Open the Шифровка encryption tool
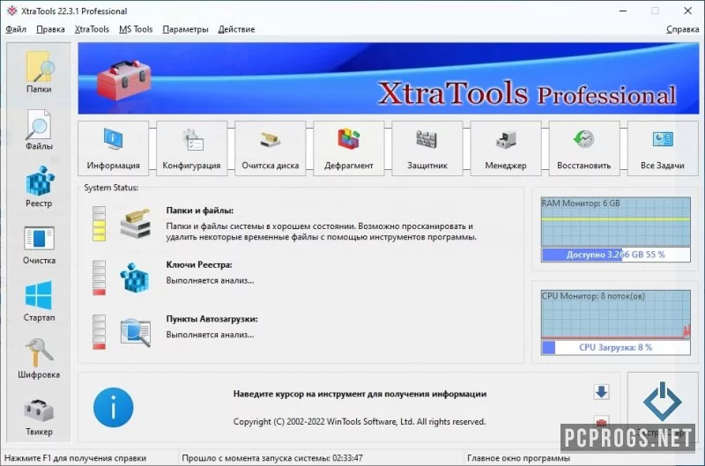Image resolution: width=705 pixels, height=466 pixels. point(39,359)
